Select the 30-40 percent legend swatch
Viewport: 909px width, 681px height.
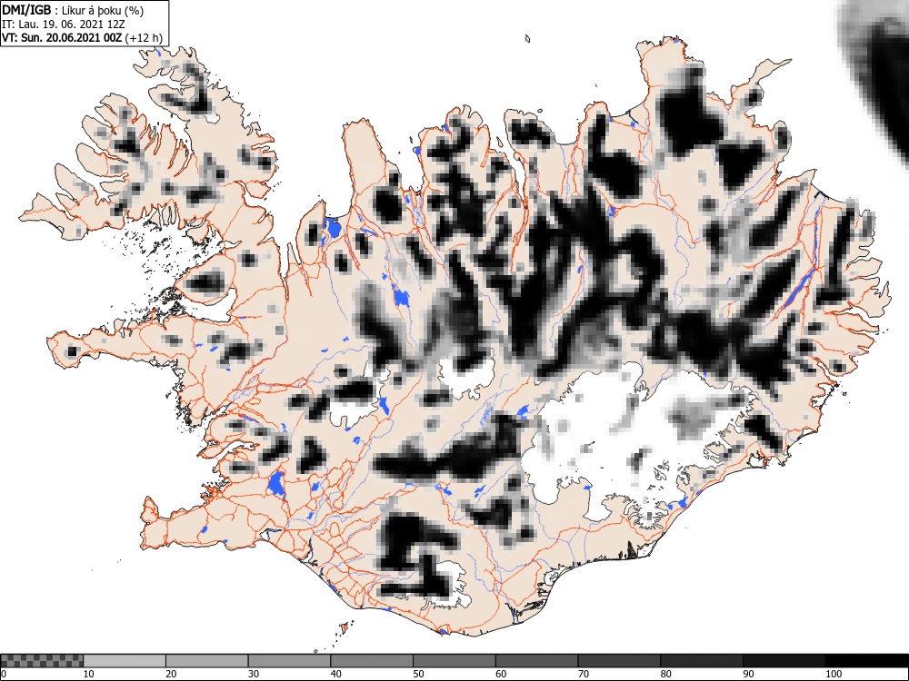tap(289, 660)
